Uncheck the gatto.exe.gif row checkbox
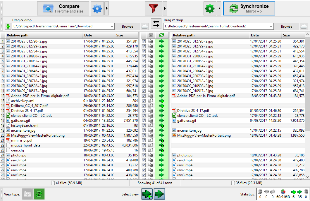 144,121
